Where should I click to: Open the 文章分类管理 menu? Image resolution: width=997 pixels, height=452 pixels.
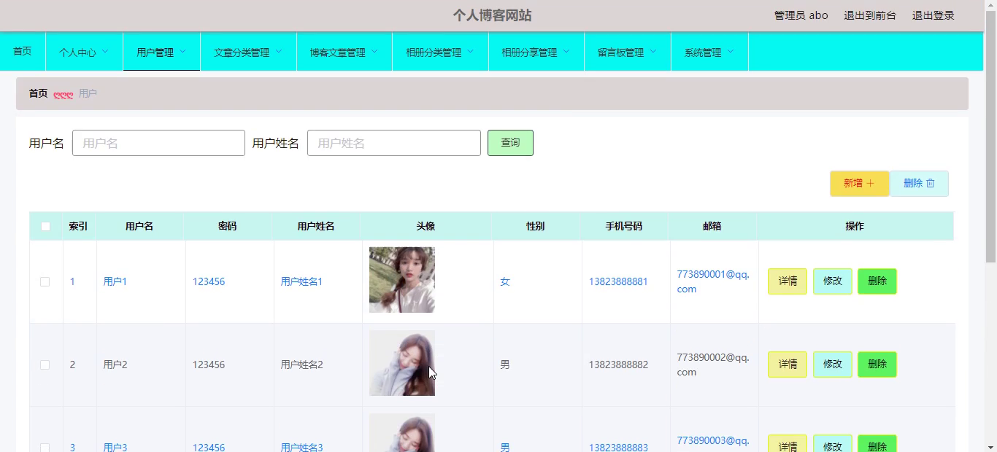click(x=248, y=52)
